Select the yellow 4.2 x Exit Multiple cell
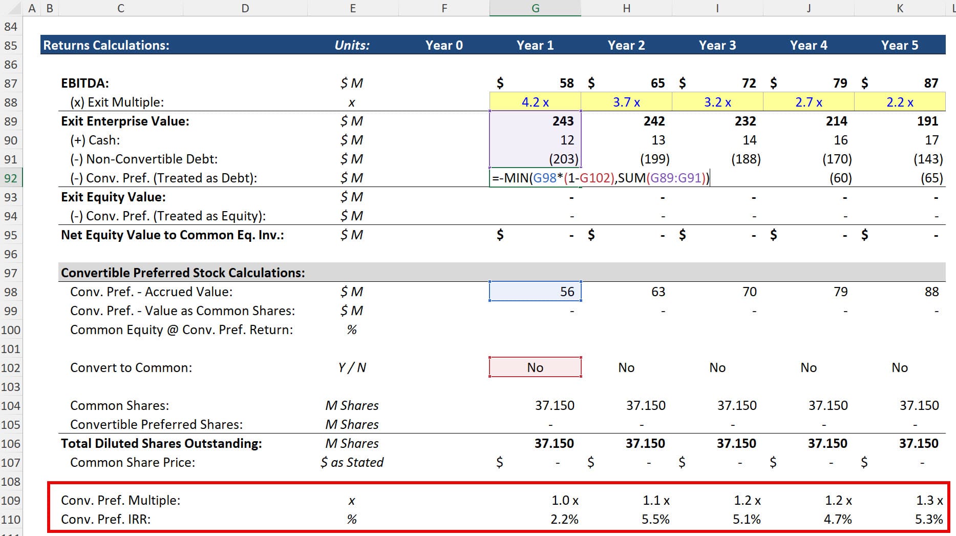The width and height of the screenshot is (956, 536). point(535,101)
